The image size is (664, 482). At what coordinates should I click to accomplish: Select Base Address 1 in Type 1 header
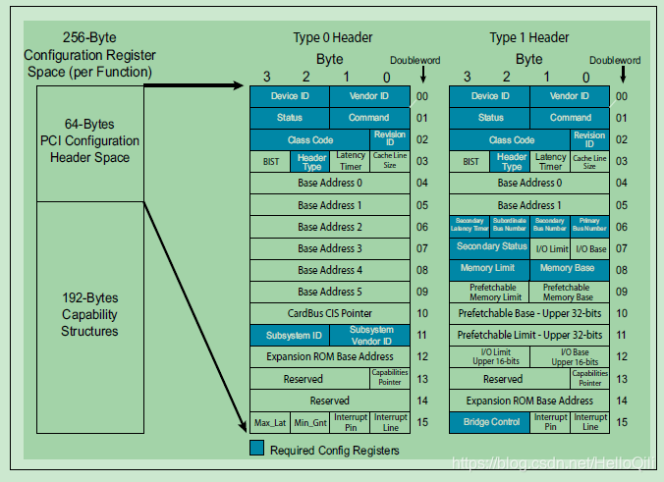coord(529,205)
